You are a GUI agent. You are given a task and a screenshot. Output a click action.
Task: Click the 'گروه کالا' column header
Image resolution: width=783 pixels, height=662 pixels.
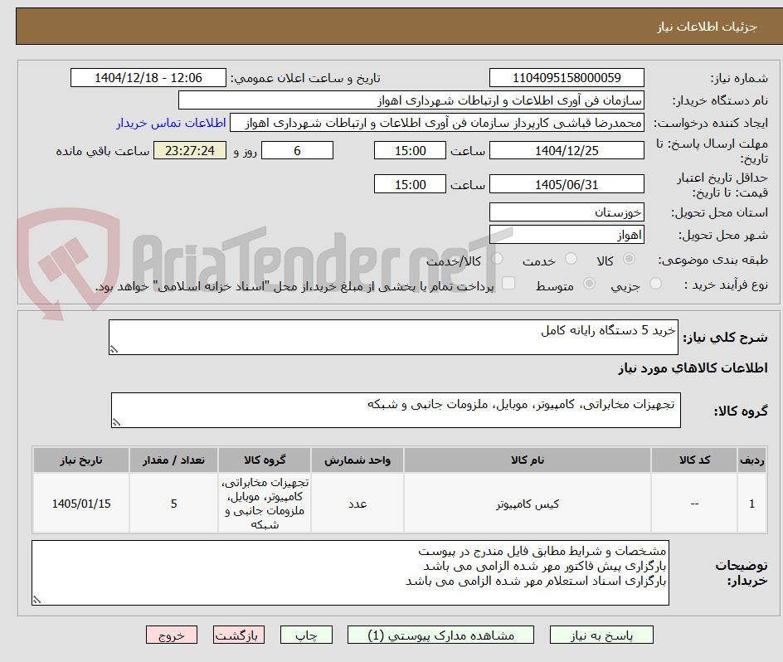[x=265, y=460]
